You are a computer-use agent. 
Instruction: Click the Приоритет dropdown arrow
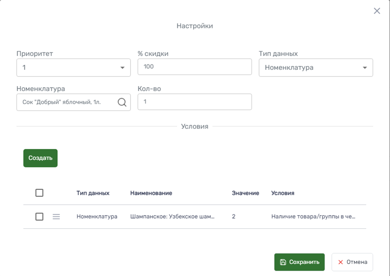click(x=123, y=68)
